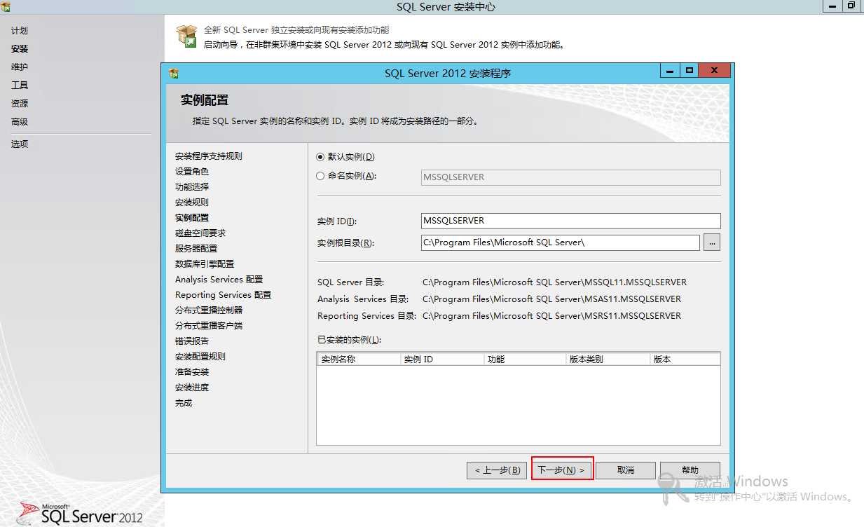
Task: Click the 帮助 help button
Action: 690,470
